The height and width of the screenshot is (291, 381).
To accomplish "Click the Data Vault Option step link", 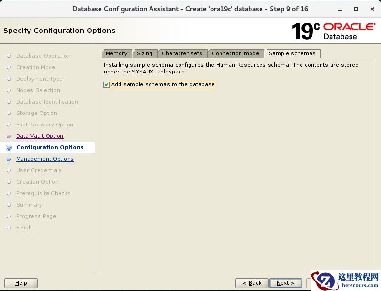I will click(x=40, y=136).
